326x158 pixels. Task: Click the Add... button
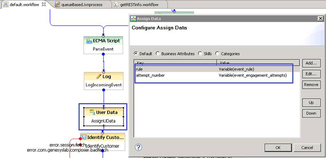[x=311, y=63]
